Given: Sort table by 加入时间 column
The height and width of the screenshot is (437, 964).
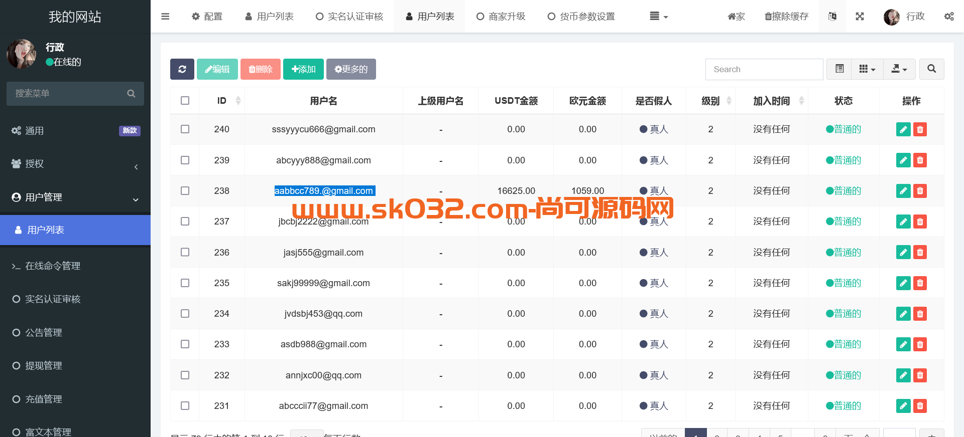Looking at the screenshot, I should [772, 101].
